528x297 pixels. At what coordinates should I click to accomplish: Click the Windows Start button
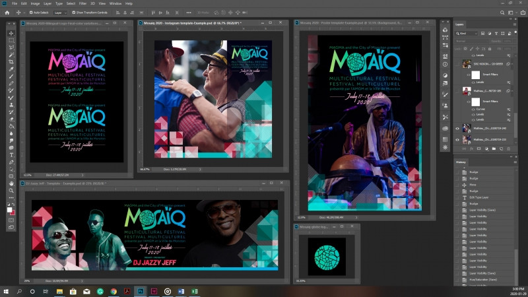coord(6,291)
